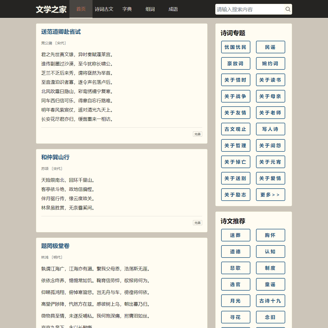Select 组词 in the top navigation
The height and width of the screenshot is (328, 328).
pos(150,9)
